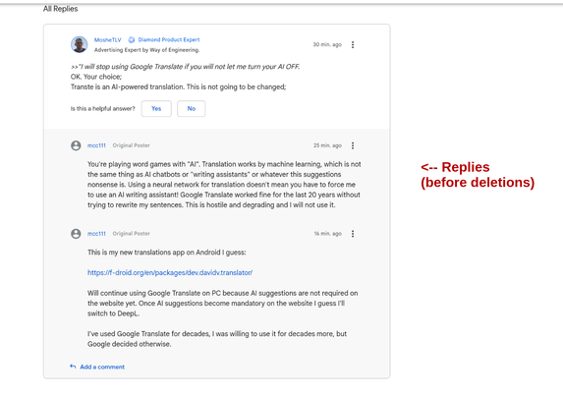
Task: Click 'Is this a helpful answer?' text
Action: tap(103, 108)
